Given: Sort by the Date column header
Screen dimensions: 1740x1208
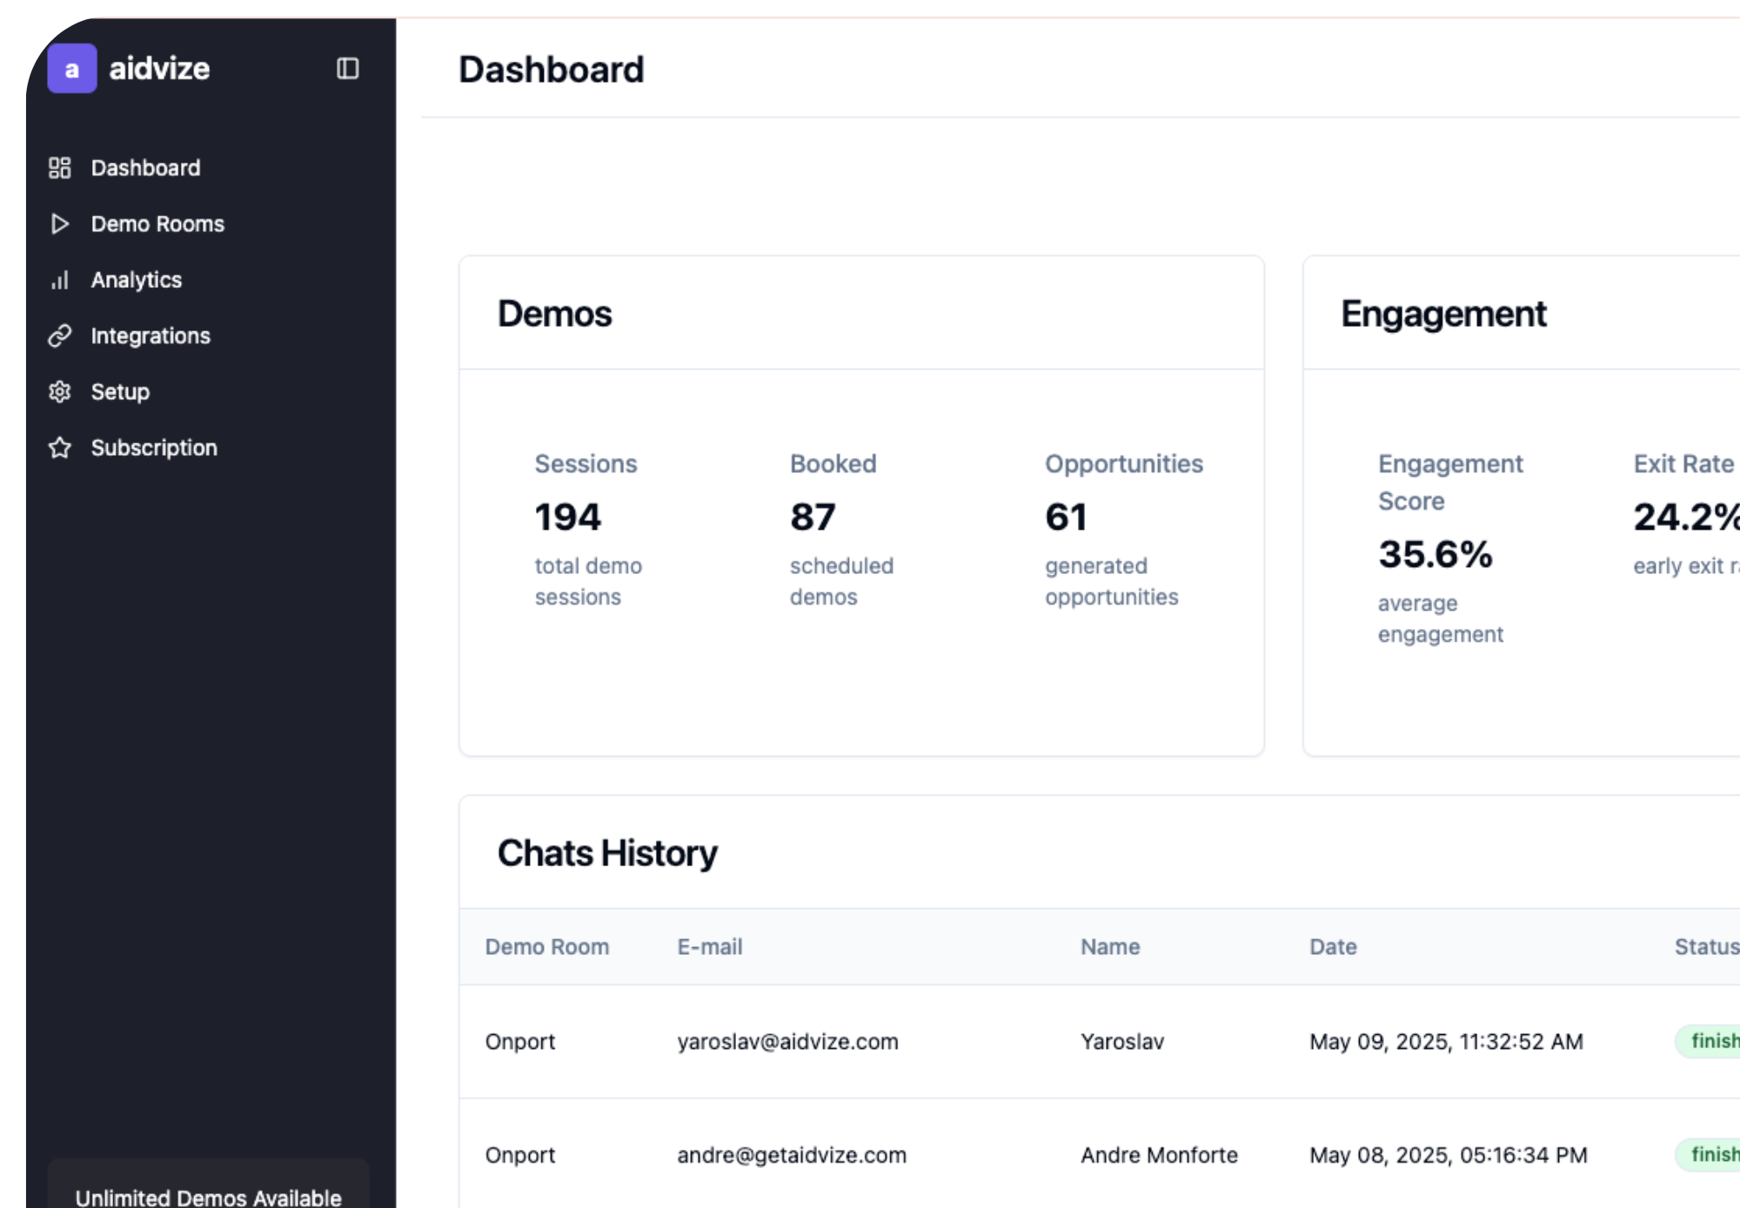Looking at the screenshot, I should click(1333, 947).
